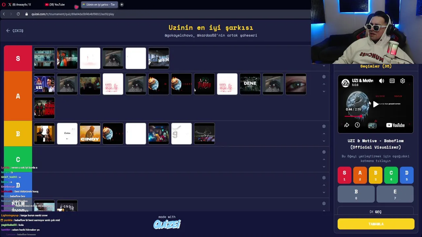Viewport: 422px width, 237px height.
Task: Click tier S row down chevron
Action: click(x=324, y=66)
